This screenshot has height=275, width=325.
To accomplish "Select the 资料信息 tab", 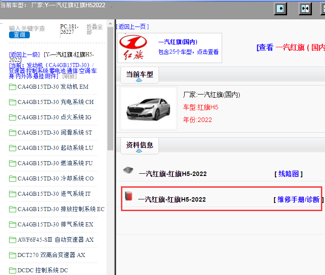I will pyautogui.click(x=139, y=146).
